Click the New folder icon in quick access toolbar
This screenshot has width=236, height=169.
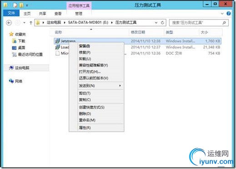pyautogui.click(x=21, y=5)
